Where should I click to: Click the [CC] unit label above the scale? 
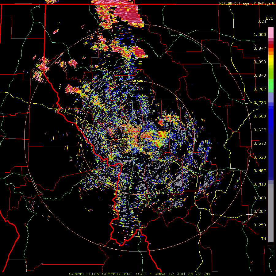tap(262, 21)
